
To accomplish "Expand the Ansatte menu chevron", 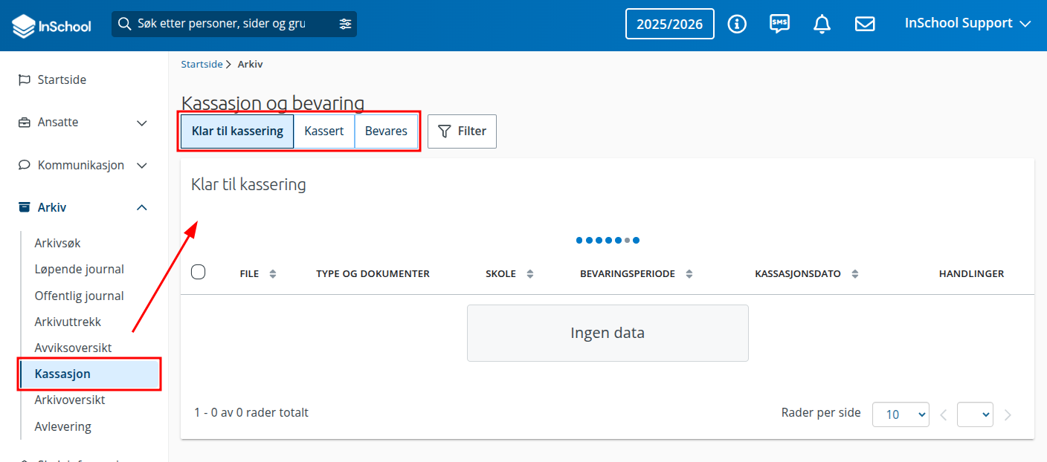I will click(x=142, y=123).
